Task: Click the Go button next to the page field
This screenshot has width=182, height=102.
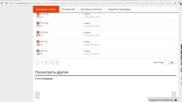Action: [x=172, y=62]
